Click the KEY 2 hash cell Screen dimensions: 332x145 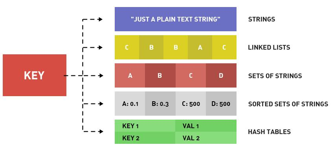(145, 138)
